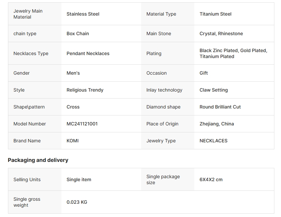
Task: Click the Gift occasion value
Action: tap(204, 73)
